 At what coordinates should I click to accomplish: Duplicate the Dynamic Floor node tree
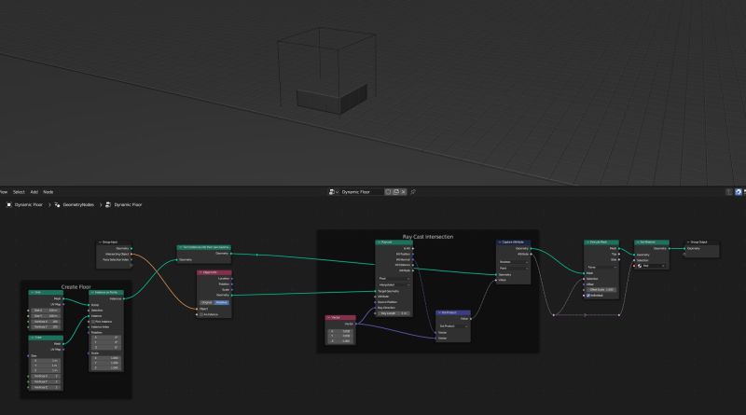coord(395,192)
